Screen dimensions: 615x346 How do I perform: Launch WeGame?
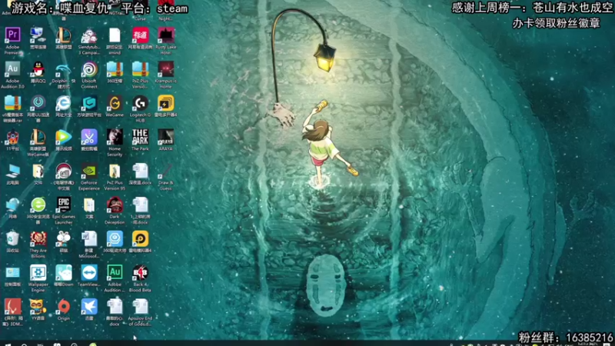tap(115, 103)
